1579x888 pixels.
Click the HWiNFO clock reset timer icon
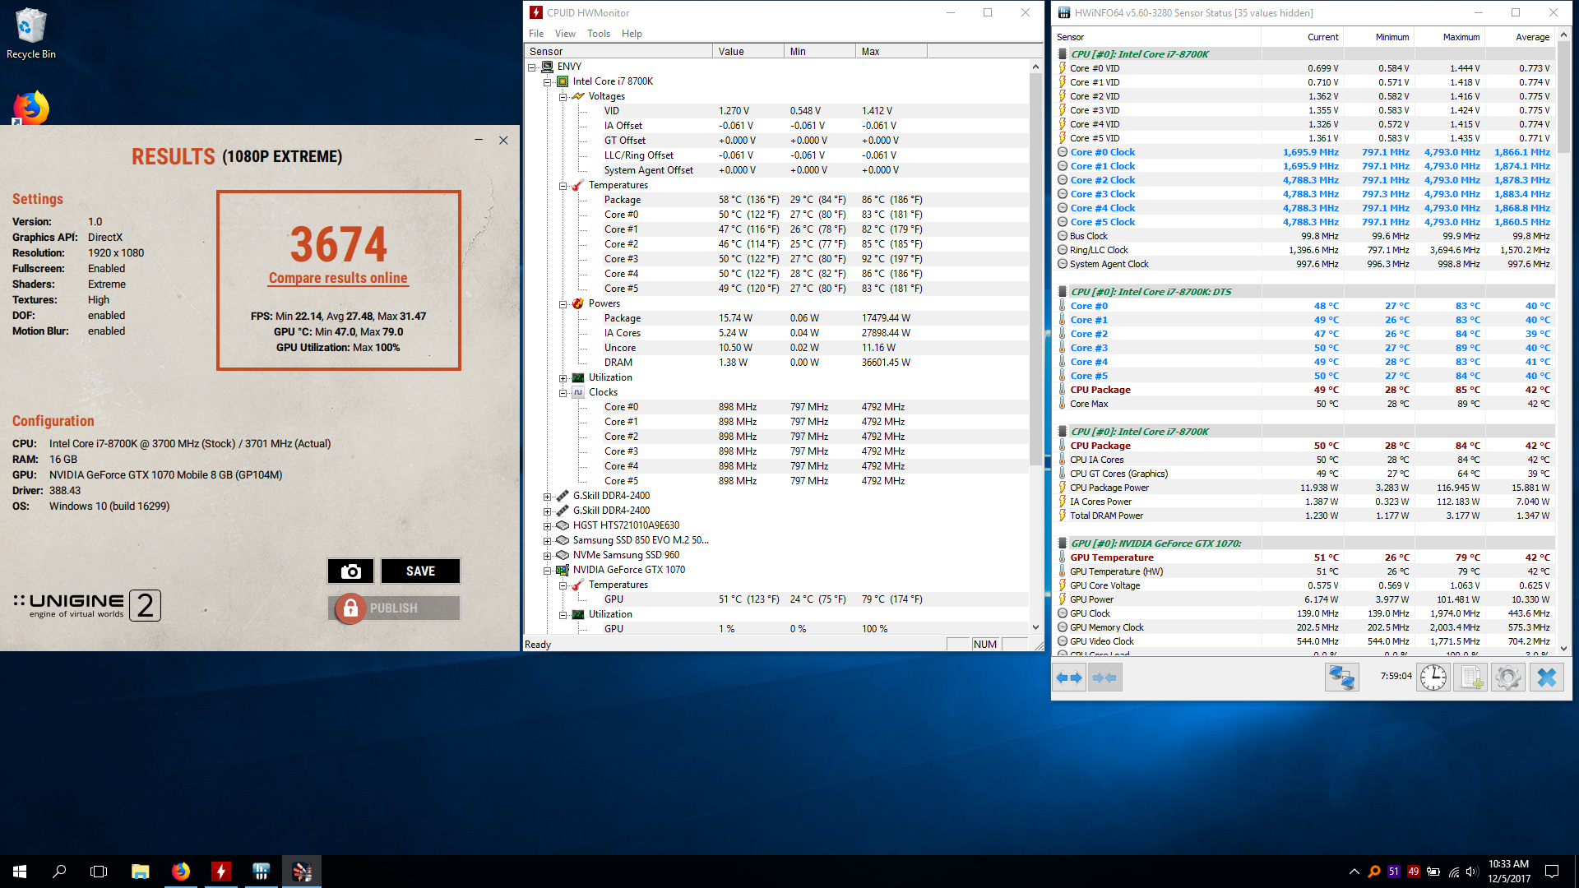(x=1433, y=678)
